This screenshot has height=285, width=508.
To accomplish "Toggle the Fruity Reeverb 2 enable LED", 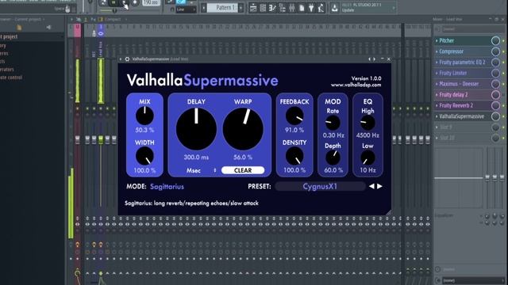I will tap(503, 105).
